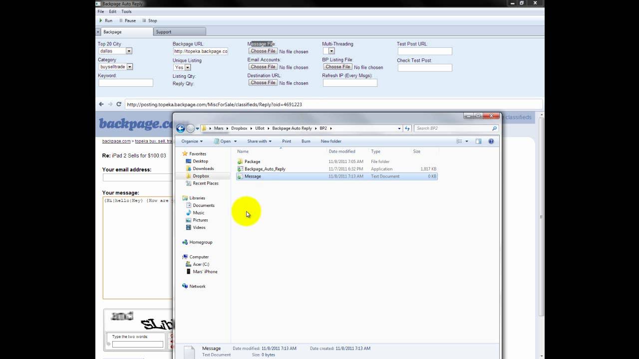Click the Test Post URL field
The image size is (639, 359).
click(x=425, y=51)
